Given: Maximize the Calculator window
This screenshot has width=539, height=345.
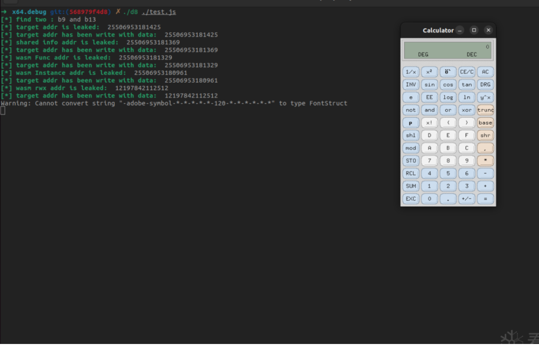Looking at the screenshot, I should point(474,30).
